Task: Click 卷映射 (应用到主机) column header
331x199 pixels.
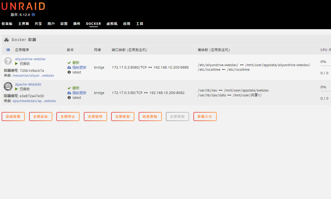Action: coord(213,50)
